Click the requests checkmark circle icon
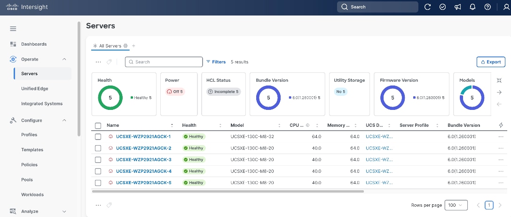Viewport: 511px width, 217px height. [x=442, y=7]
